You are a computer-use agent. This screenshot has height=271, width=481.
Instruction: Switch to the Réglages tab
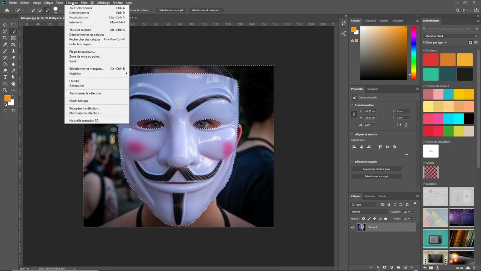(x=373, y=89)
